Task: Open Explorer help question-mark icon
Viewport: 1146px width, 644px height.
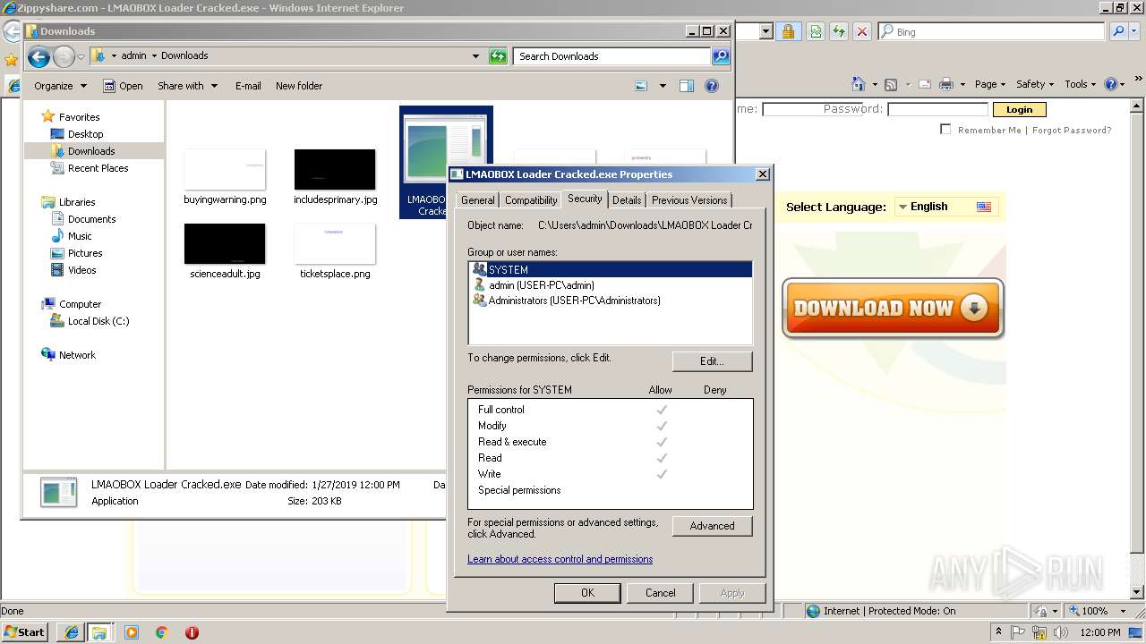Action: coord(712,86)
